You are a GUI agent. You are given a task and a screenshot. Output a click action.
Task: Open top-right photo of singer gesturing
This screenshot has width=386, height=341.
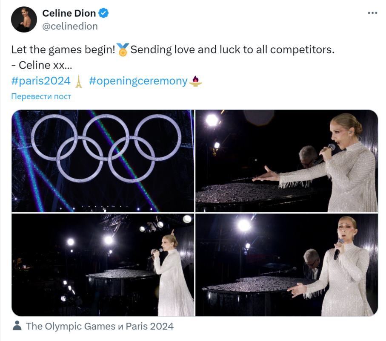(286, 161)
